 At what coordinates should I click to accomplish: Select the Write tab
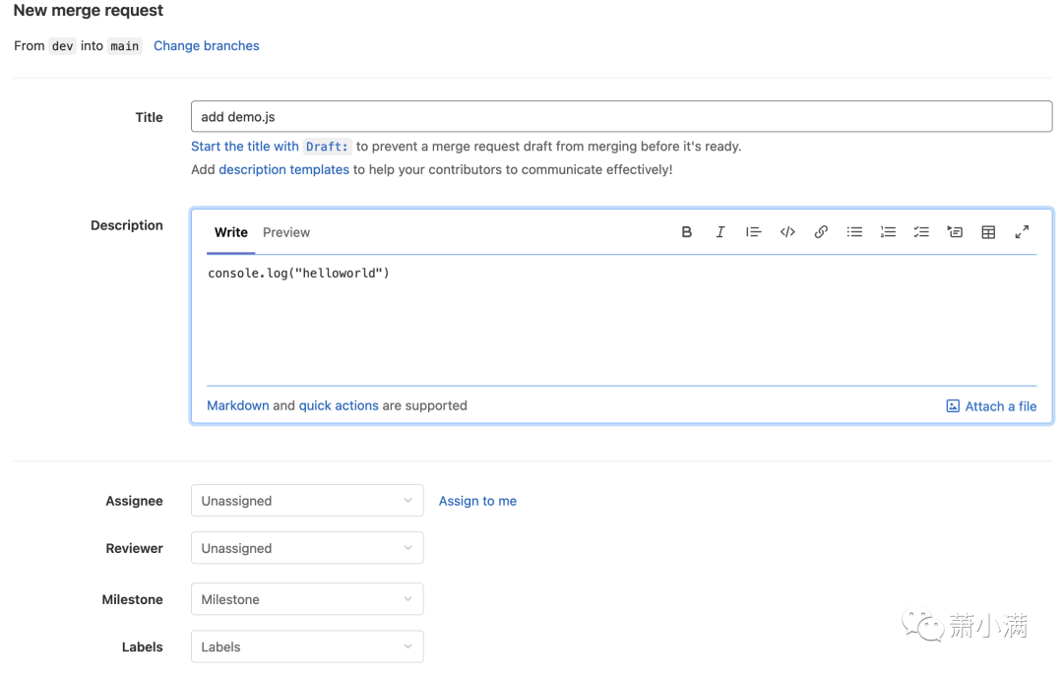(x=231, y=232)
